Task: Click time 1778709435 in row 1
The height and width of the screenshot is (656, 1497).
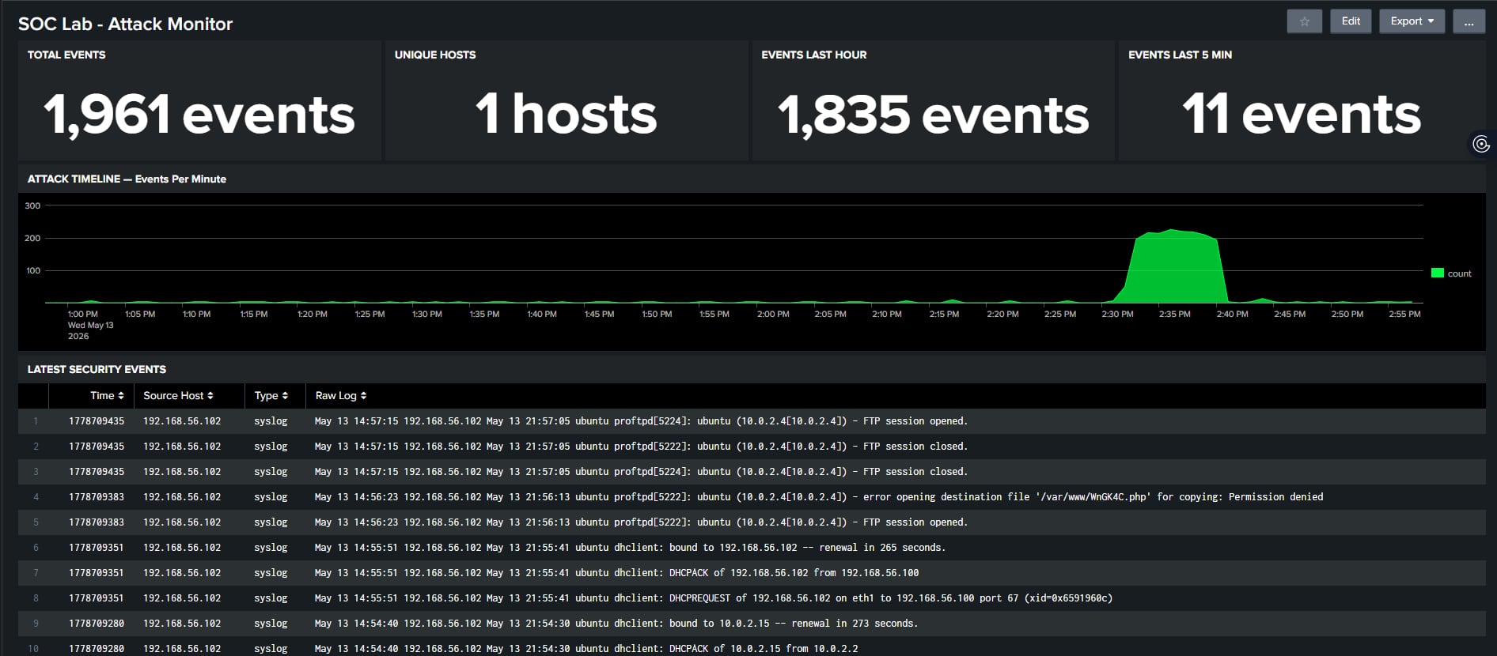Action: pos(97,421)
